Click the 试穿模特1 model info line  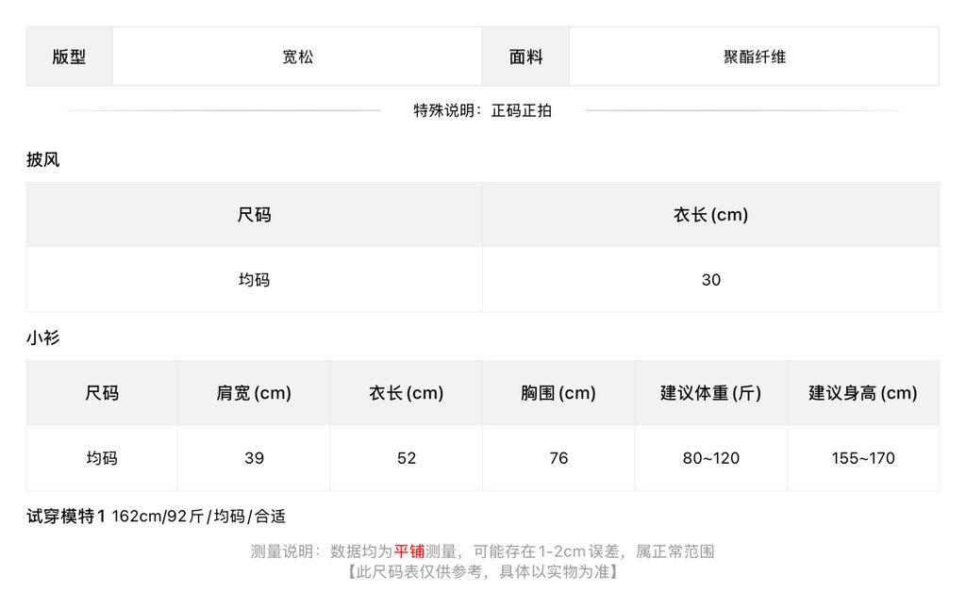tap(157, 517)
